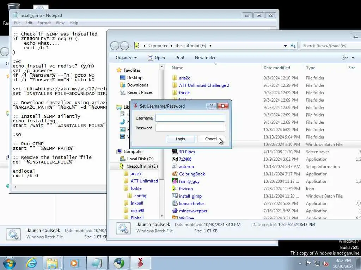361x270 pixels.
Task: Click the Cancel button in login dialog
Action: (x=211, y=139)
